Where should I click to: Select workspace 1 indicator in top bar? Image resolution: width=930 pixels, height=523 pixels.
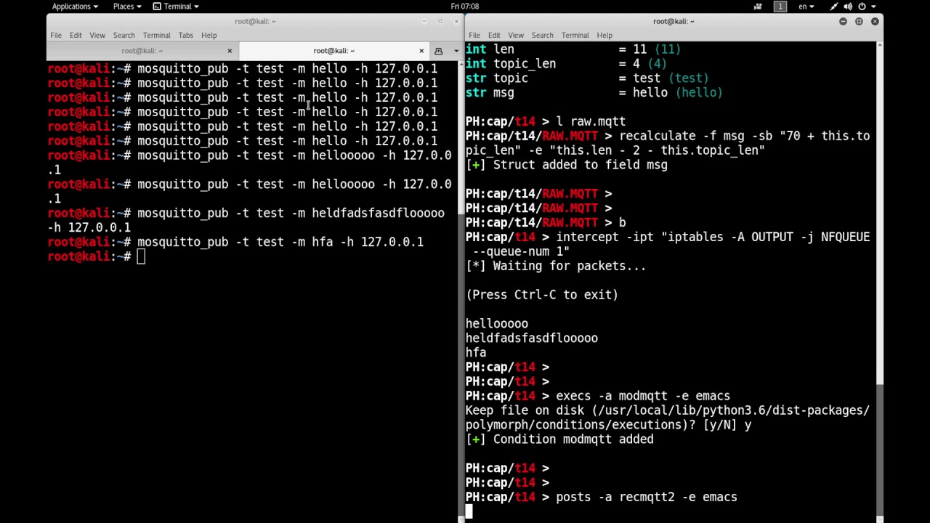780,7
